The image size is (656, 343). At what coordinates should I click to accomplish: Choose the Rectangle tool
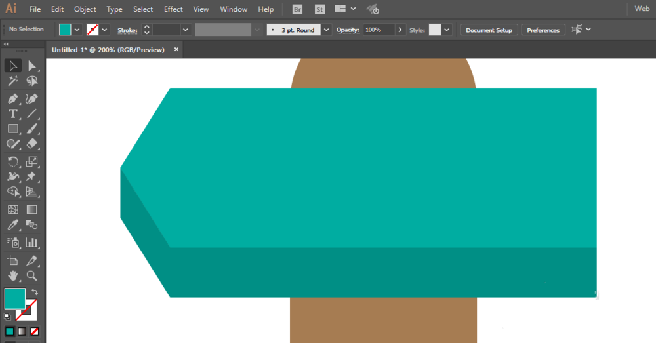[13, 129]
